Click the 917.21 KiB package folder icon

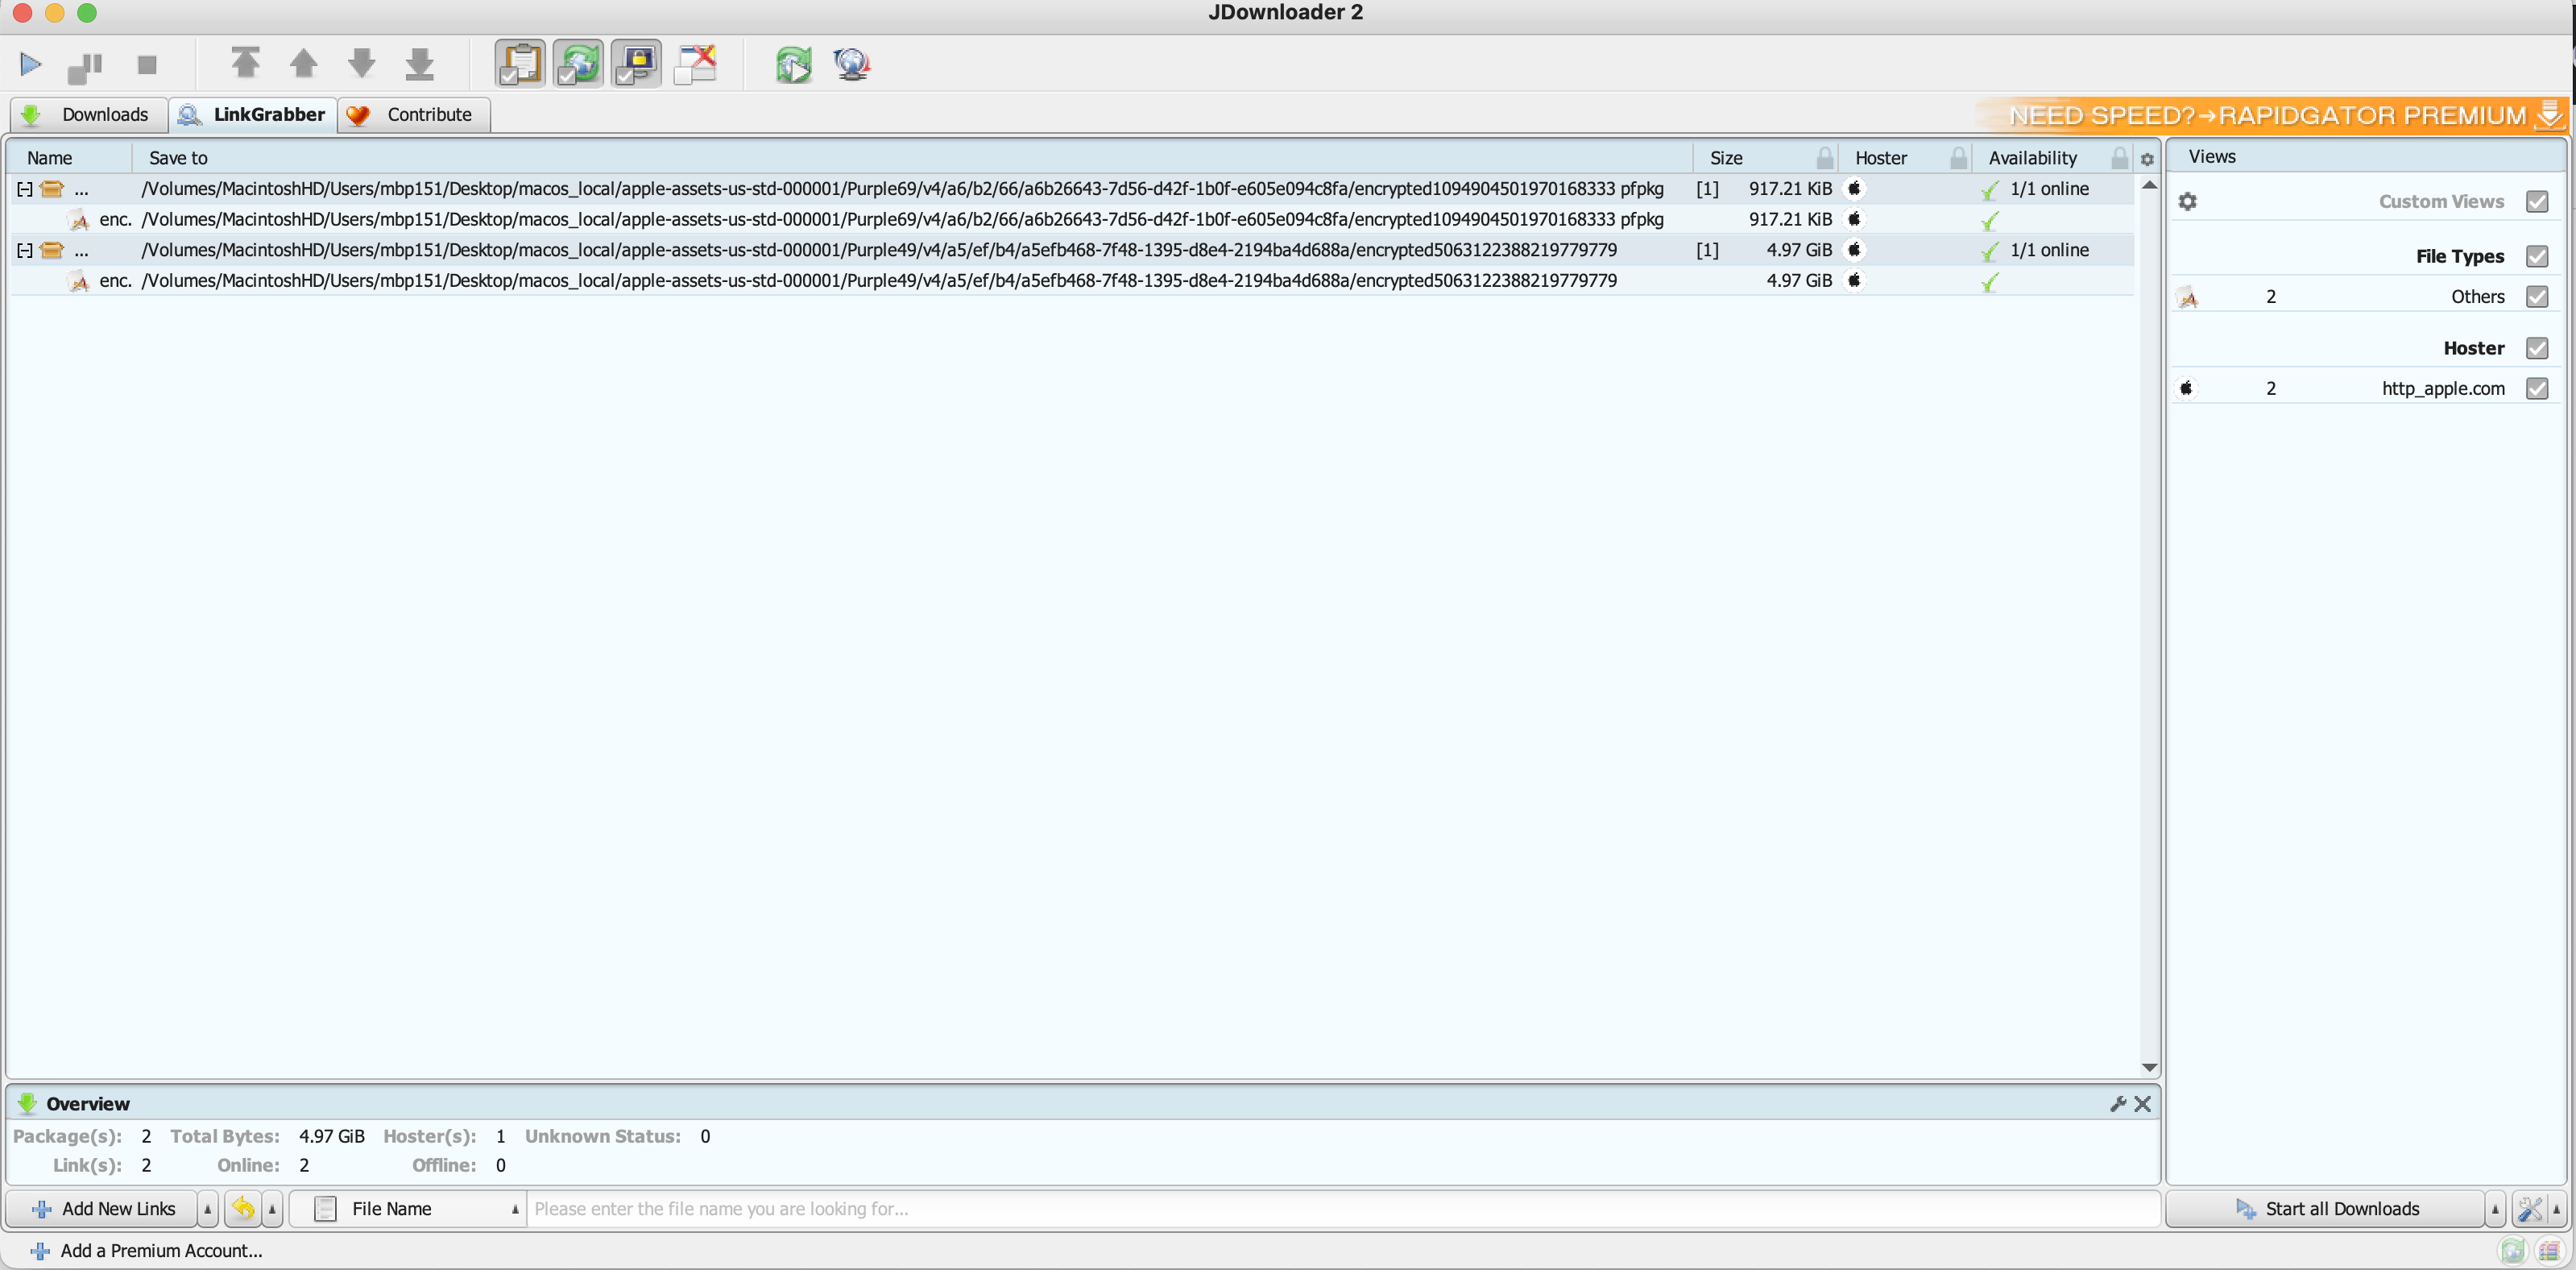[x=52, y=189]
